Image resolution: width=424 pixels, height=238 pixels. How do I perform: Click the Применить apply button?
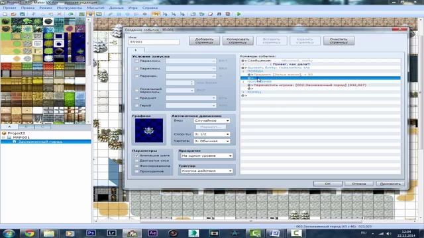tap(390, 184)
